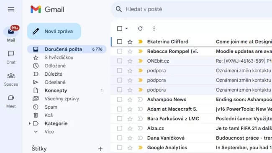Open the Chat section
The image size is (272, 153).
pos(11,57)
